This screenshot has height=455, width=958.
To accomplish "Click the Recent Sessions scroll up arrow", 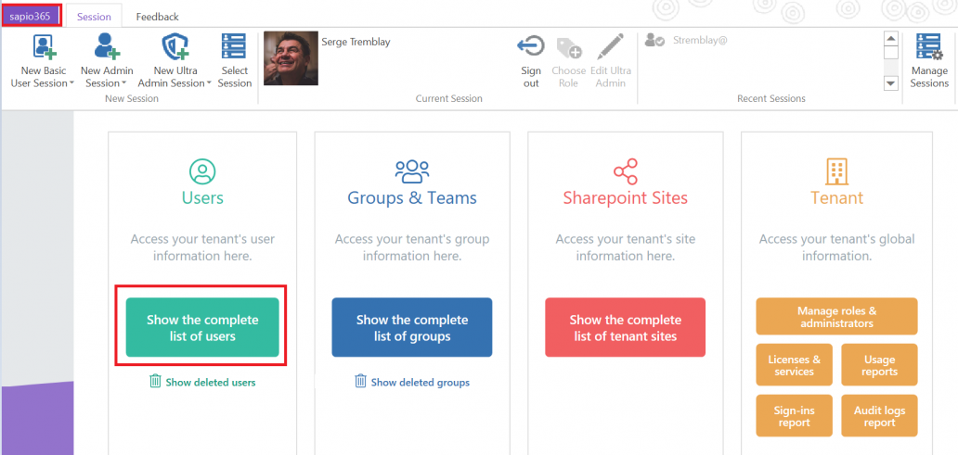I will [x=891, y=38].
